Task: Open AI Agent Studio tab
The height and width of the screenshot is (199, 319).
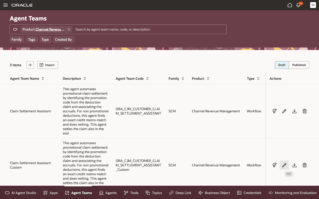Action: (21, 193)
